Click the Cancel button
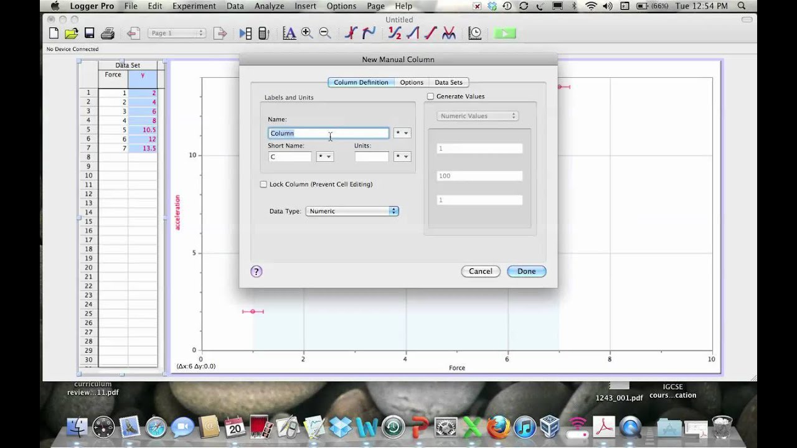The width and height of the screenshot is (797, 448). (481, 271)
